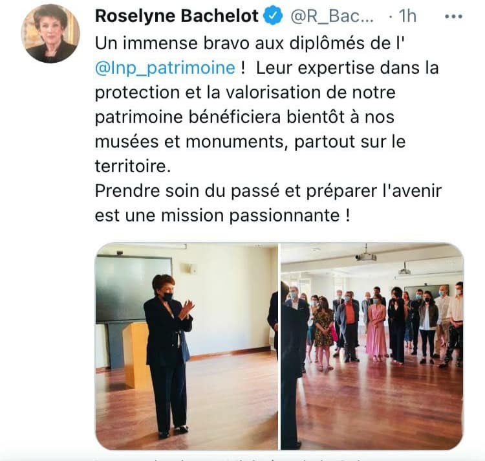Open Roselyne Bachelot's profile avatar
The width and height of the screenshot is (485, 461).
pyautogui.click(x=50, y=34)
